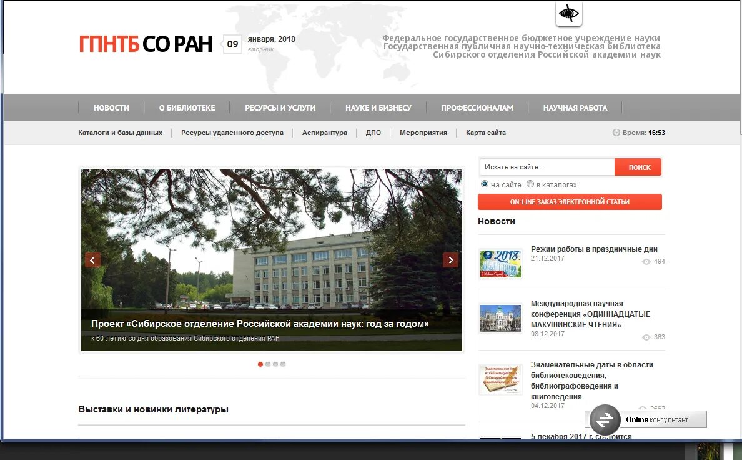Select the в каталогах search radio button
Image resolution: width=742 pixels, height=460 pixels.
click(x=530, y=184)
